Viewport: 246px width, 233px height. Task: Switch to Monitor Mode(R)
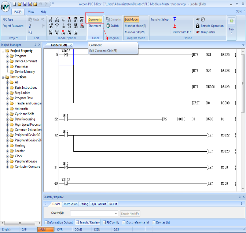(135, 26)
